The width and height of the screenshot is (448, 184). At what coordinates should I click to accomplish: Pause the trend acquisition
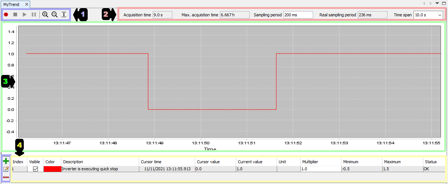[x=34, y=14]
